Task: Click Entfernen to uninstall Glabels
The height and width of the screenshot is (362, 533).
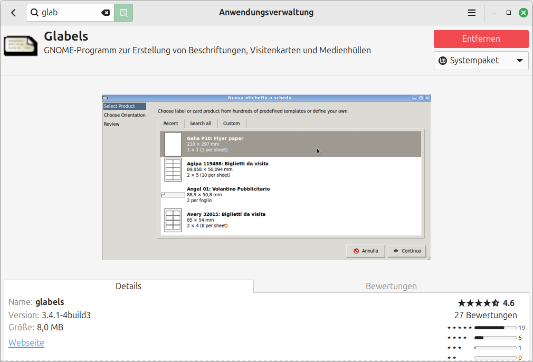Action: 481,39
